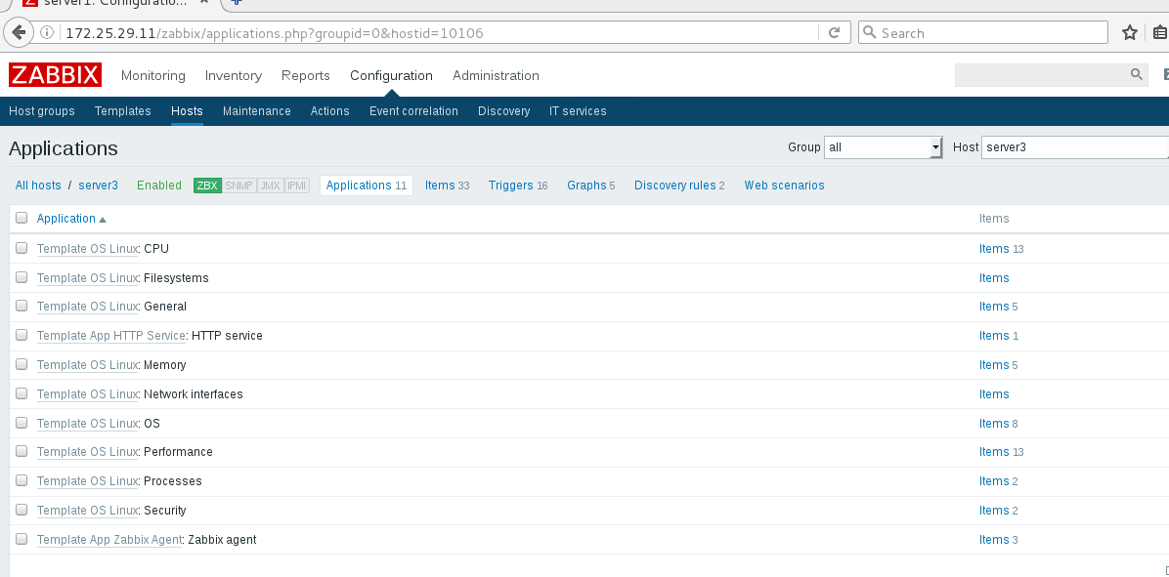Click the bookmark star icon
This screenshot has height=577, width=1169.
(x=1130, y=33)
